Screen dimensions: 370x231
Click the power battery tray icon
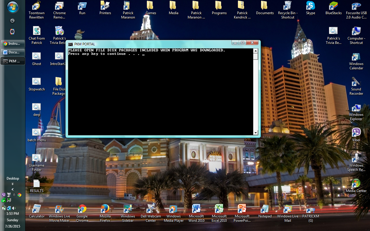point(4,208)
